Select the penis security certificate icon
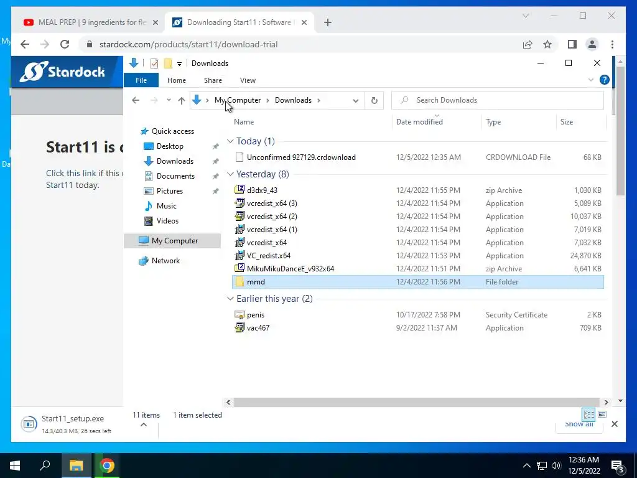 point(239,314)
